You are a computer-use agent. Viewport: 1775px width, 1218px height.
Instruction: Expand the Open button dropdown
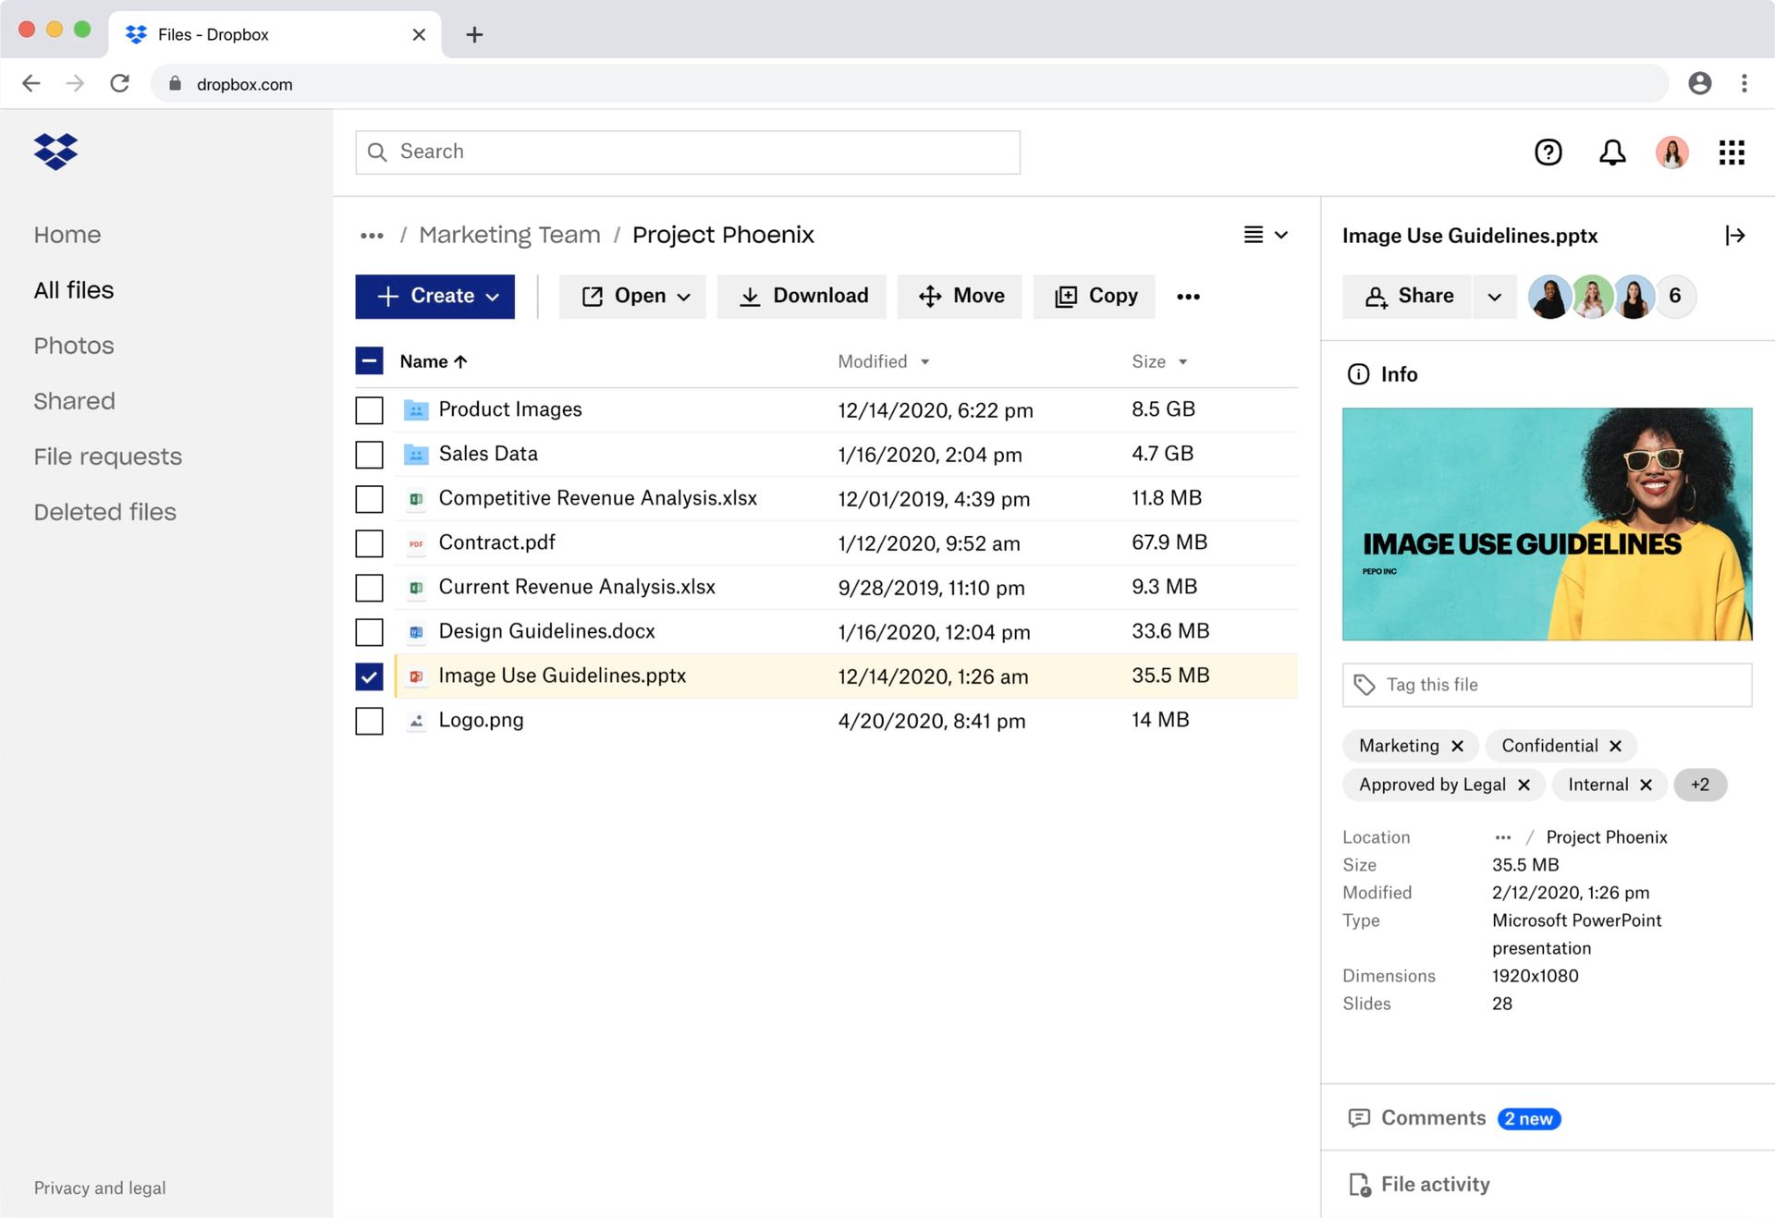click(685, 296)
